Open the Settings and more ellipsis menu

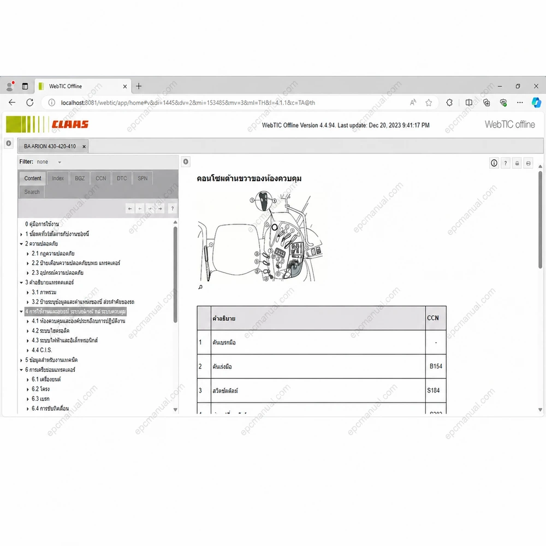point(520,103)
